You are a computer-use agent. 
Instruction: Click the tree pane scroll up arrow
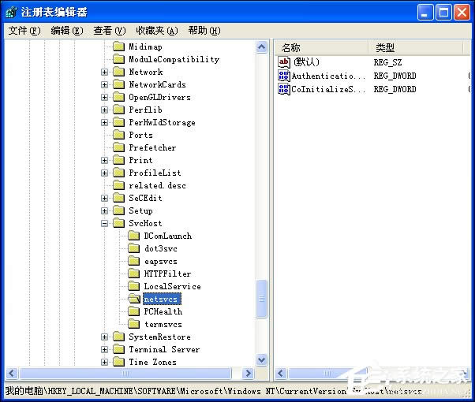click(x=261, y=47)
